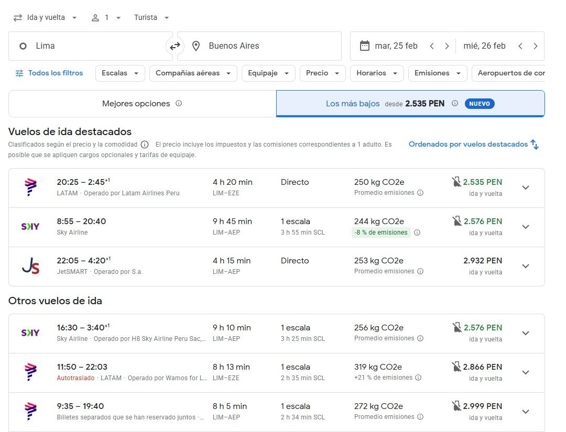Click info icon beside Los más bajos price
This screenshot has height=432, width=566.
click(x=455, y=103)
